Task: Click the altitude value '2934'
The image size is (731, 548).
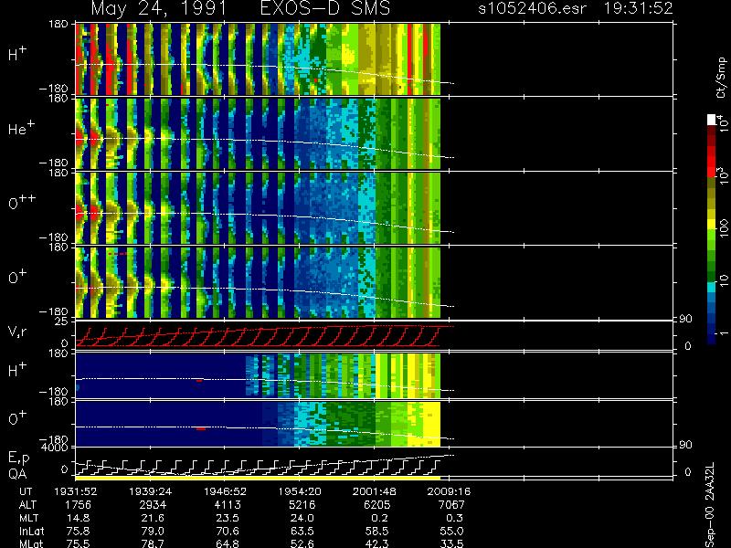Action: [153, 505]
